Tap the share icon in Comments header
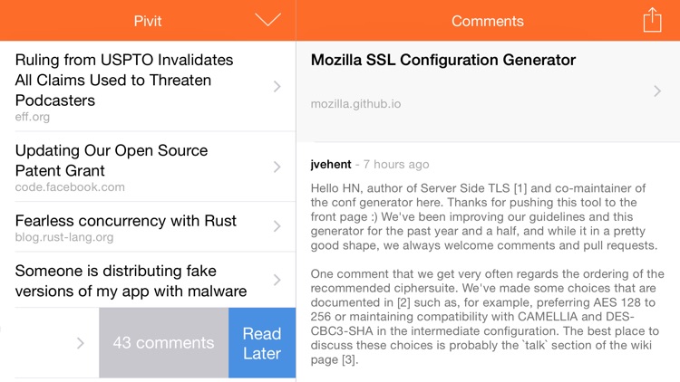The height and width of the screenshot is (382, 680). (x=652, y=20)
